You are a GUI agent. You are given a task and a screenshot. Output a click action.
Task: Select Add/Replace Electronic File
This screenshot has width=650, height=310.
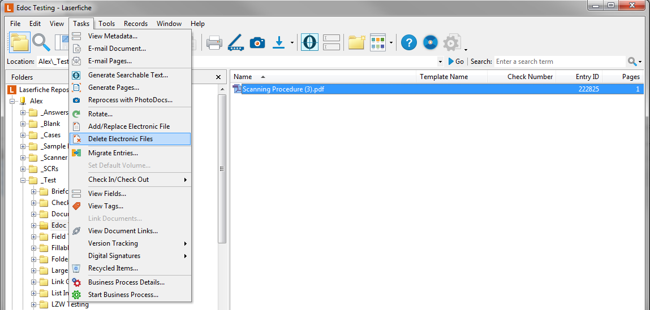(x=130, y=126)
